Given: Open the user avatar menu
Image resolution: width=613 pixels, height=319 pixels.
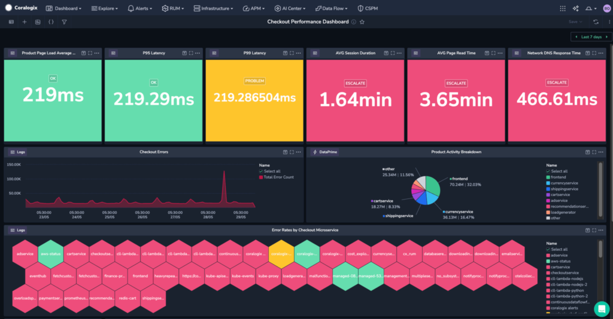Looking at the screenshot, I should [607, 8].
